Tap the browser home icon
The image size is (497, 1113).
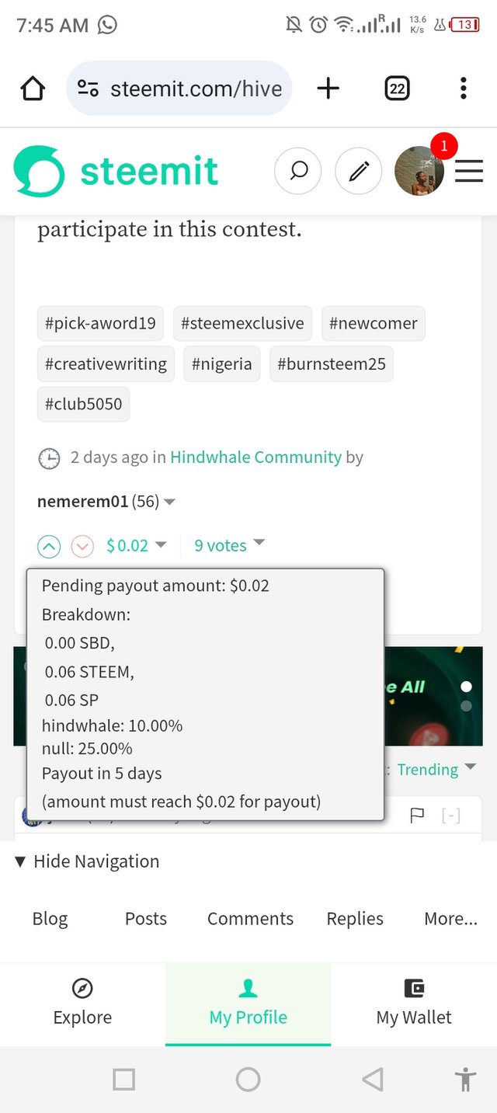click(x=33, y=89)
